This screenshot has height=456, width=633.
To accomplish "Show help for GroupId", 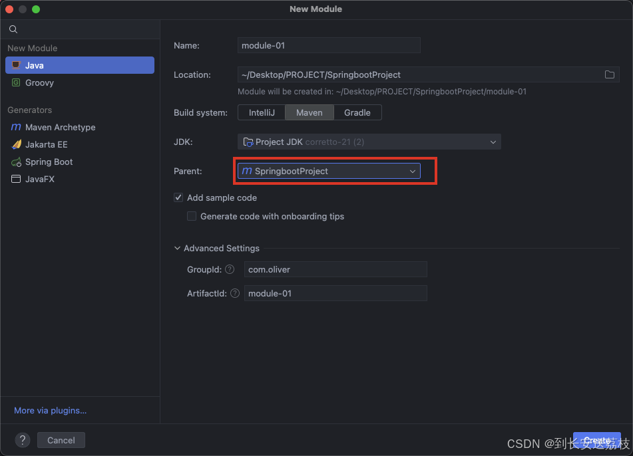I will click(229, 269).
